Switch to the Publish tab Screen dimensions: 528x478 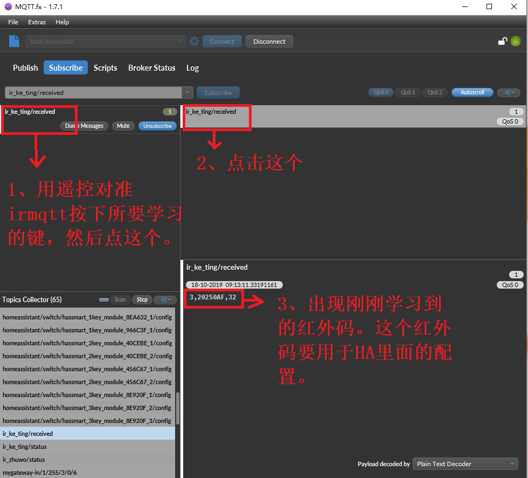(25, 68)
